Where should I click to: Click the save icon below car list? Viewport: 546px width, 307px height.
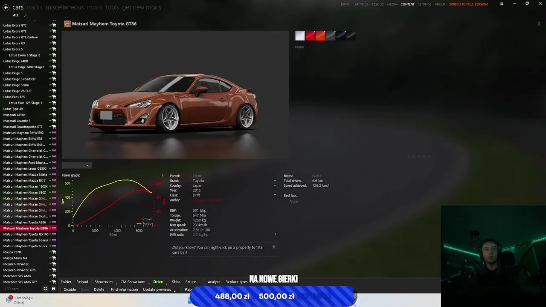(x=53, y=289)
